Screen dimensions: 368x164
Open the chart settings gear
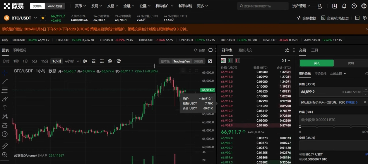110,61
